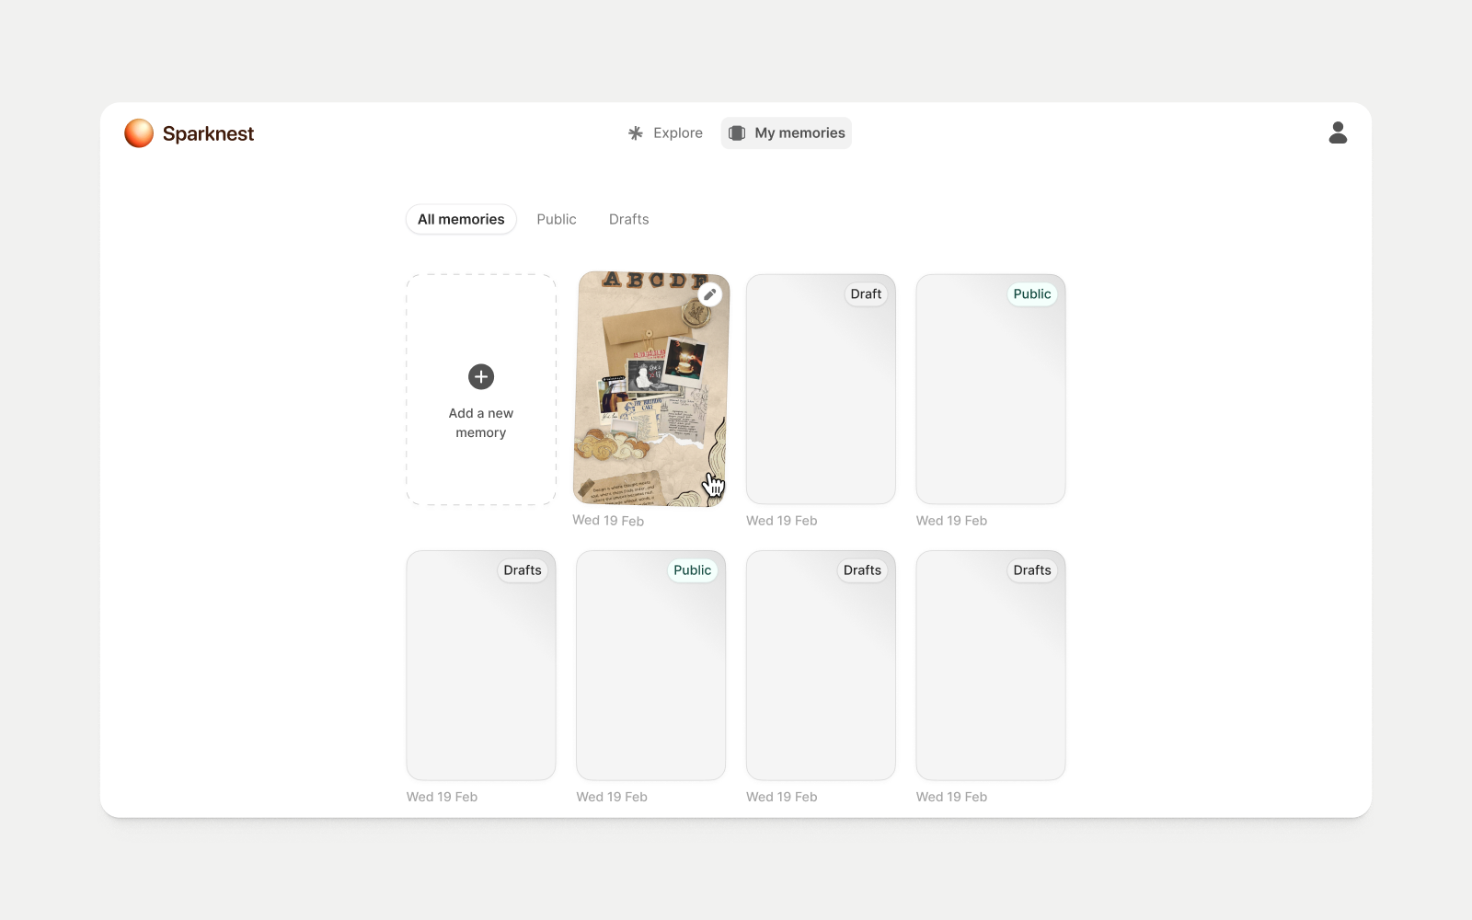Click the Wed 19 Feb date under scrapbook card
The image size is (1472, 920).
(608, 521)
